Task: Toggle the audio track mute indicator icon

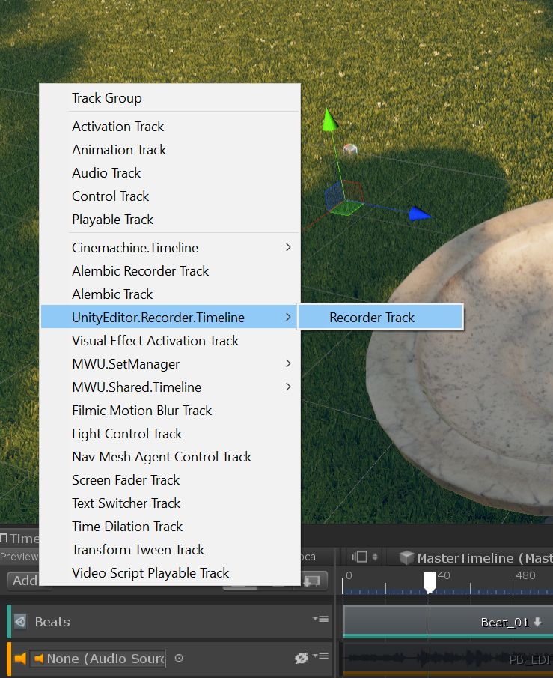Action: 302,658
